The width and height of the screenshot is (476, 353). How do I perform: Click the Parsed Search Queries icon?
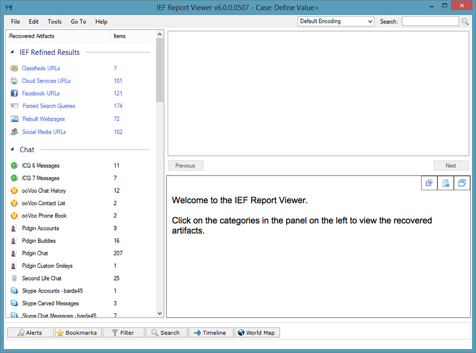[x=14, y=106]
